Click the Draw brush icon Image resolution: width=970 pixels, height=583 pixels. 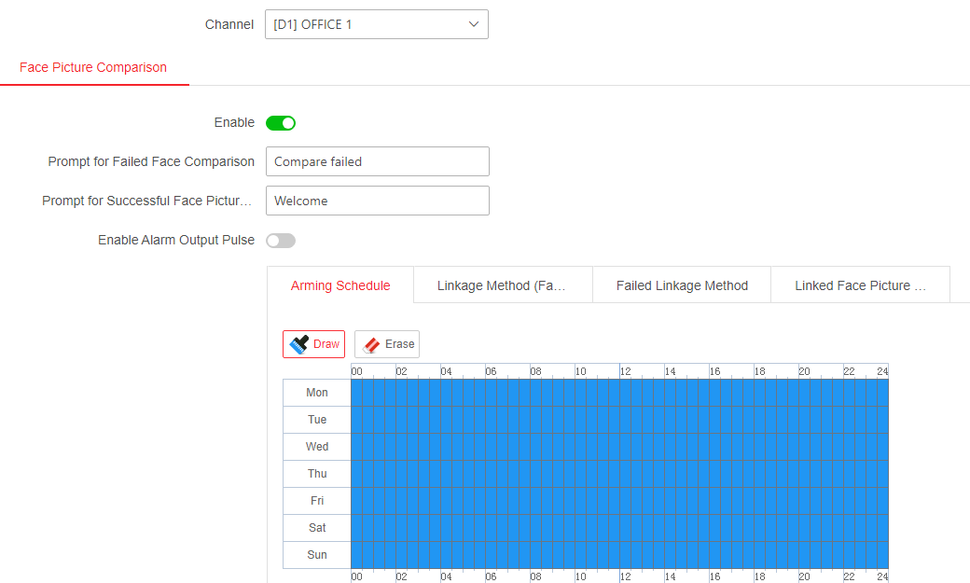tap(299, 344)
